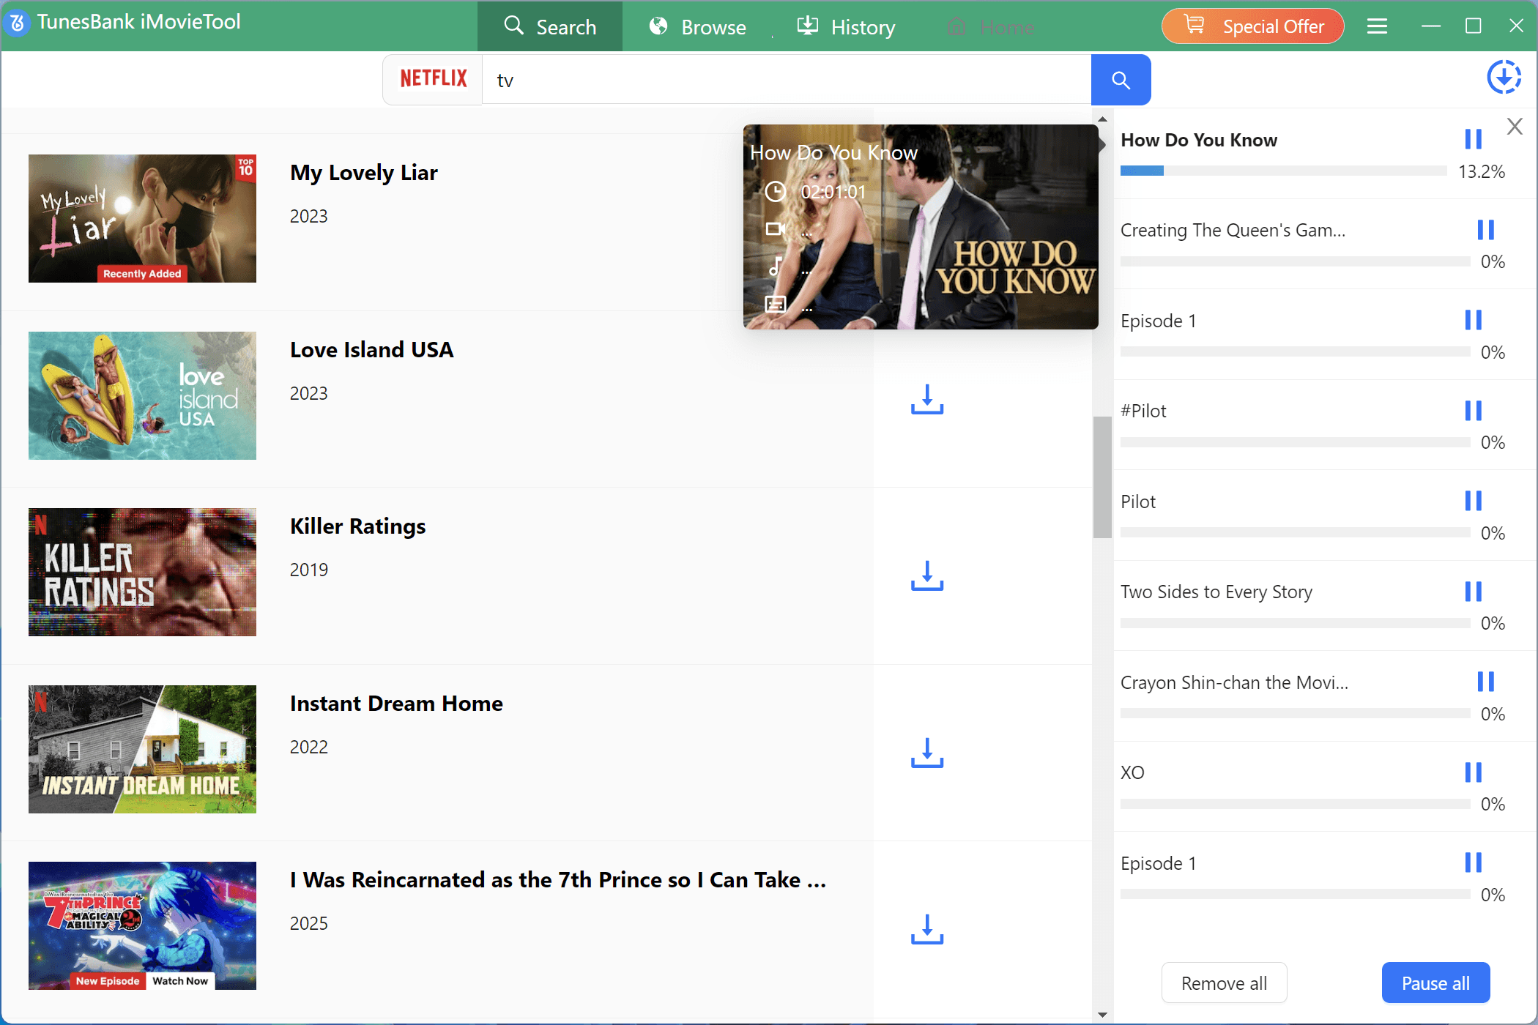Click the NETFLIX service selector

433,79
